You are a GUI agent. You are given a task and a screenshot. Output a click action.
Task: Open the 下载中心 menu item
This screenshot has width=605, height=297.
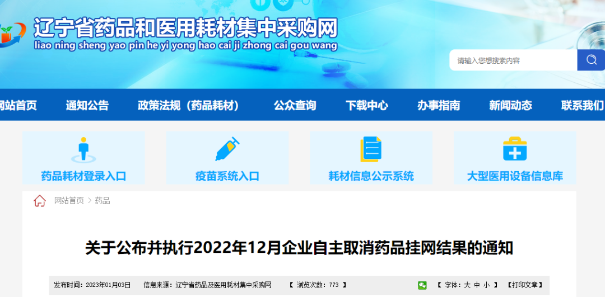[x=366, y=105]
